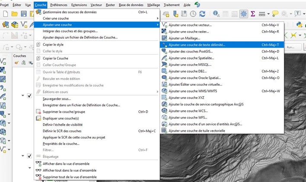
Task: Open text annotation dropdown arrow
Action: pyautogui.click(x=304, y=14)
